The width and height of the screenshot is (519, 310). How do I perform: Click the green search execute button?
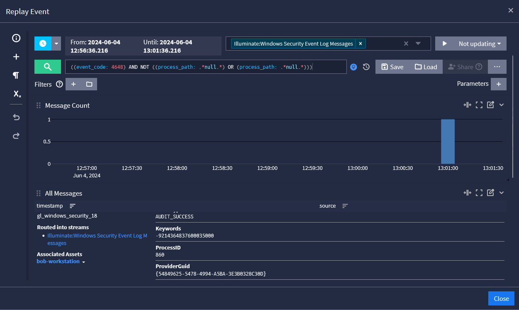(48, 67)
